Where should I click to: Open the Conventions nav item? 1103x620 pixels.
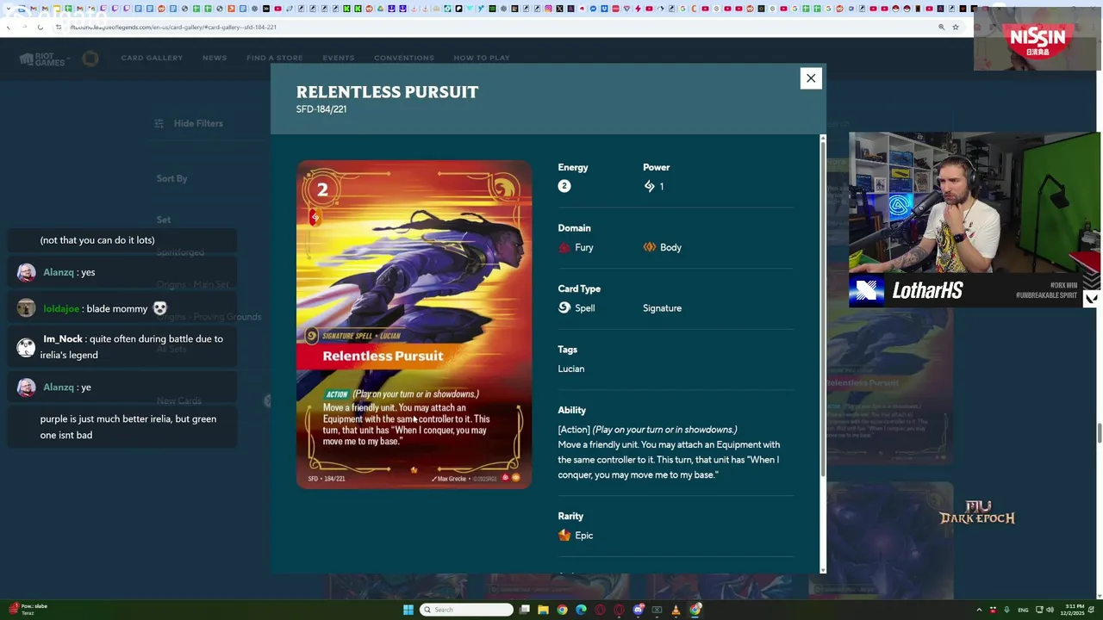coord(404,58)
